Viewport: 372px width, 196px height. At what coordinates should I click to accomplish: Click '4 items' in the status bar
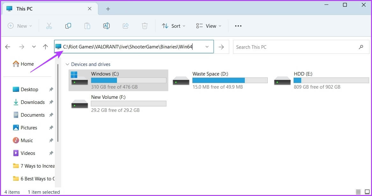pos(12,192)
